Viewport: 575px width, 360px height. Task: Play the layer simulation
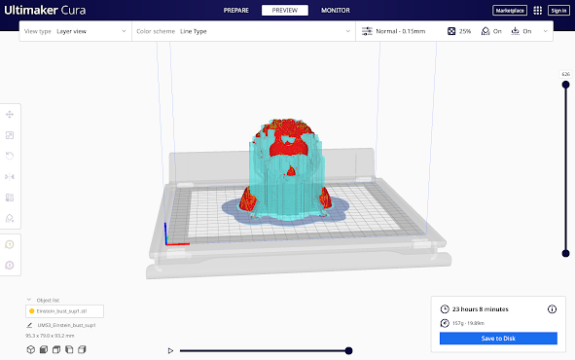click(x=170, y=351)
